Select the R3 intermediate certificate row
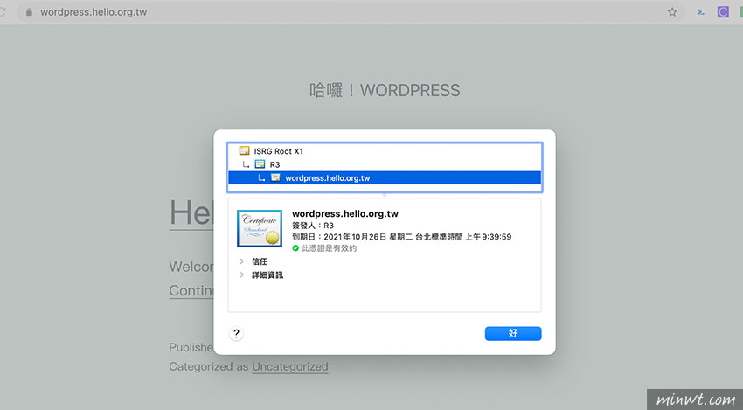 pyautogui.click(x=385, y=164)
